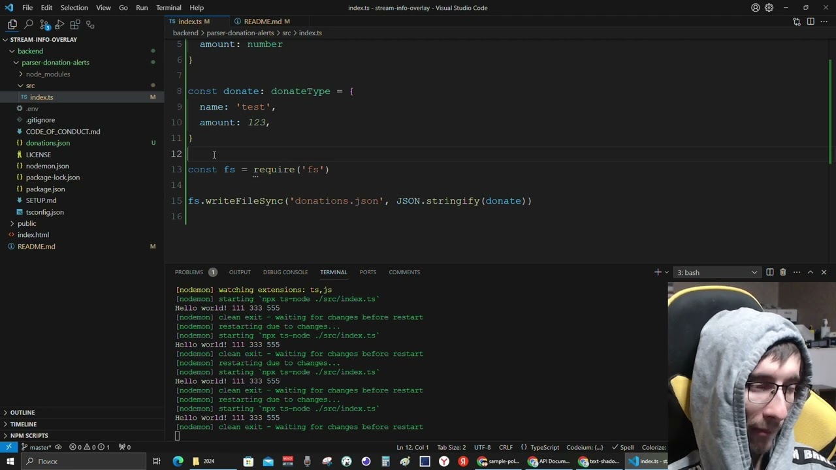
Task: Maximize the panel with up chevron
Action: [811, 272]
